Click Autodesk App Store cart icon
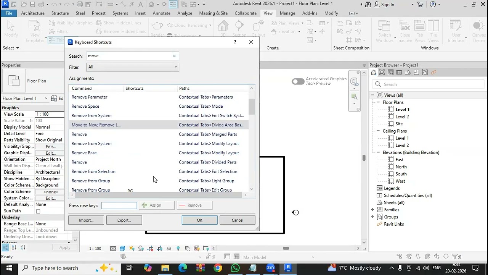Viewport: 488px width, 275px height. tap(420, 5)
